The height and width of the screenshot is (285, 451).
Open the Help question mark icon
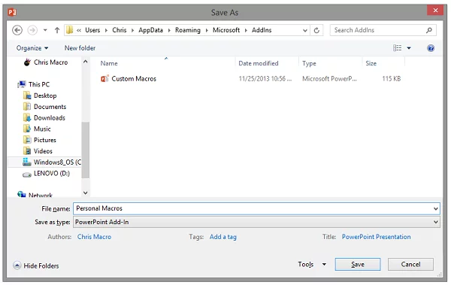pos(430,48)
